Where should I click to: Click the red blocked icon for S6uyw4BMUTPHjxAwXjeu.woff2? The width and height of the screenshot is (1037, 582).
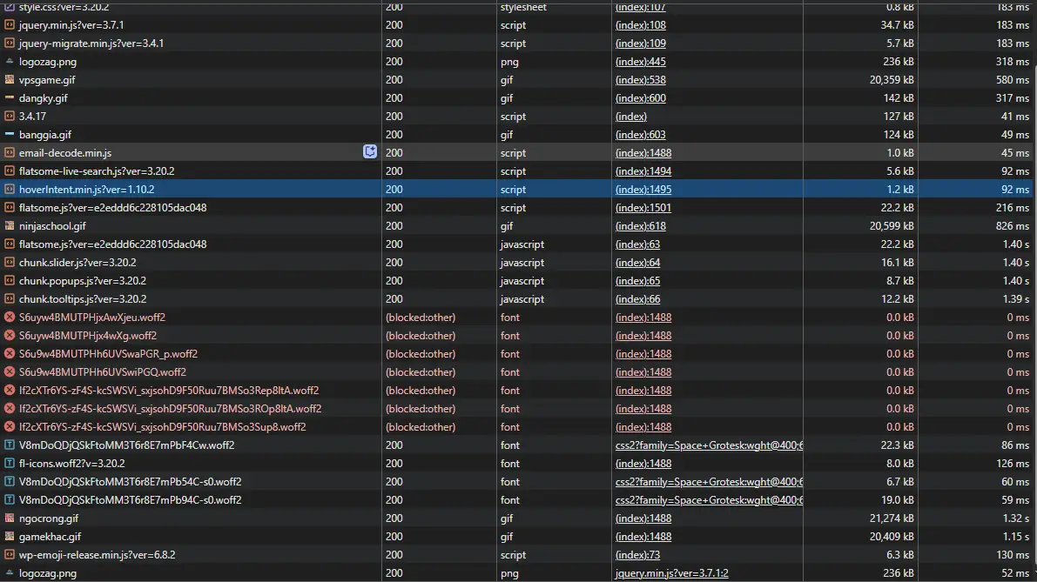coord(10,318)
